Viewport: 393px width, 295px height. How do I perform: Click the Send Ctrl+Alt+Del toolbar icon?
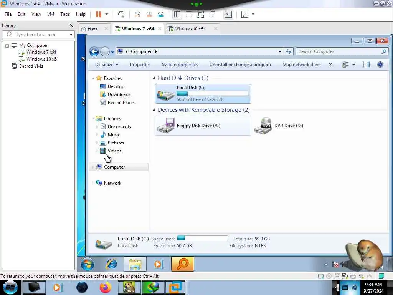(121, 14)
